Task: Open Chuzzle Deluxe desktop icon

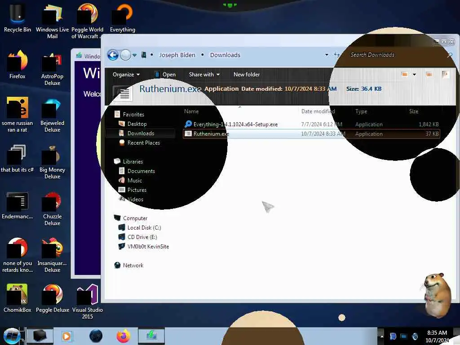Action: pos(52,208)
